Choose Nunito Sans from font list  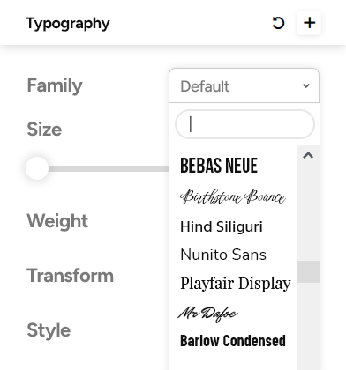223,255
